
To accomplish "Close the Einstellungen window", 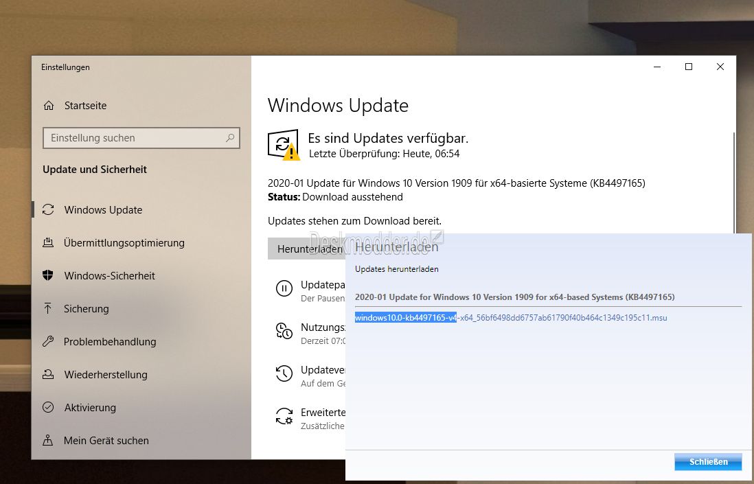I will (720, 67).
